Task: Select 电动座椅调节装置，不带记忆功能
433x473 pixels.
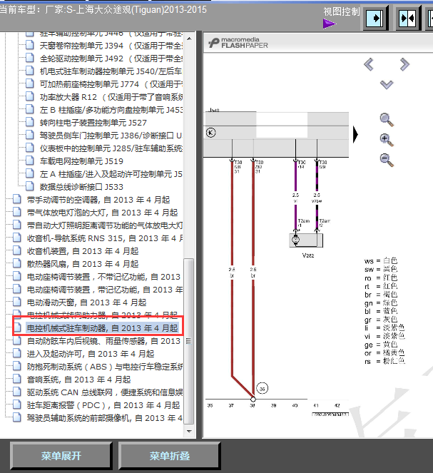Action: (104, 277)
